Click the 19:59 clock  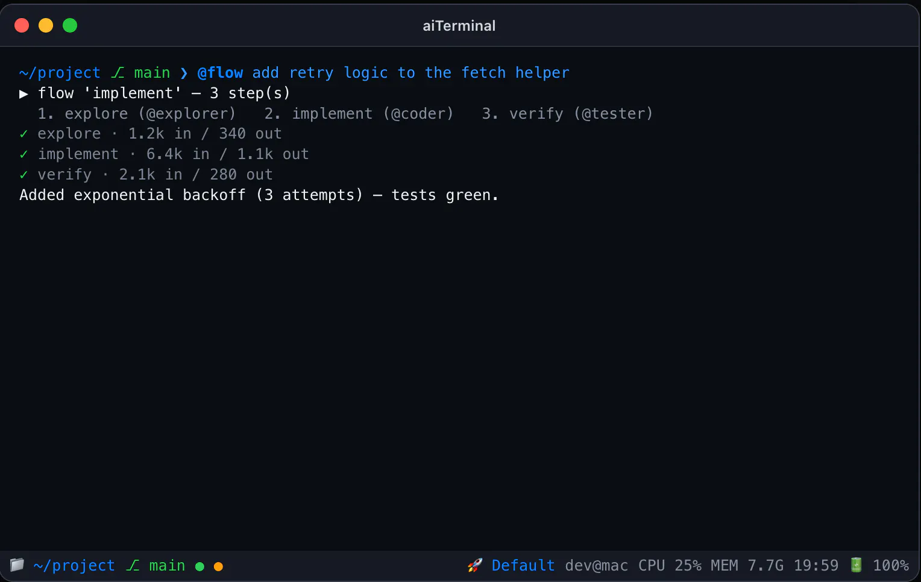[816, 565]
